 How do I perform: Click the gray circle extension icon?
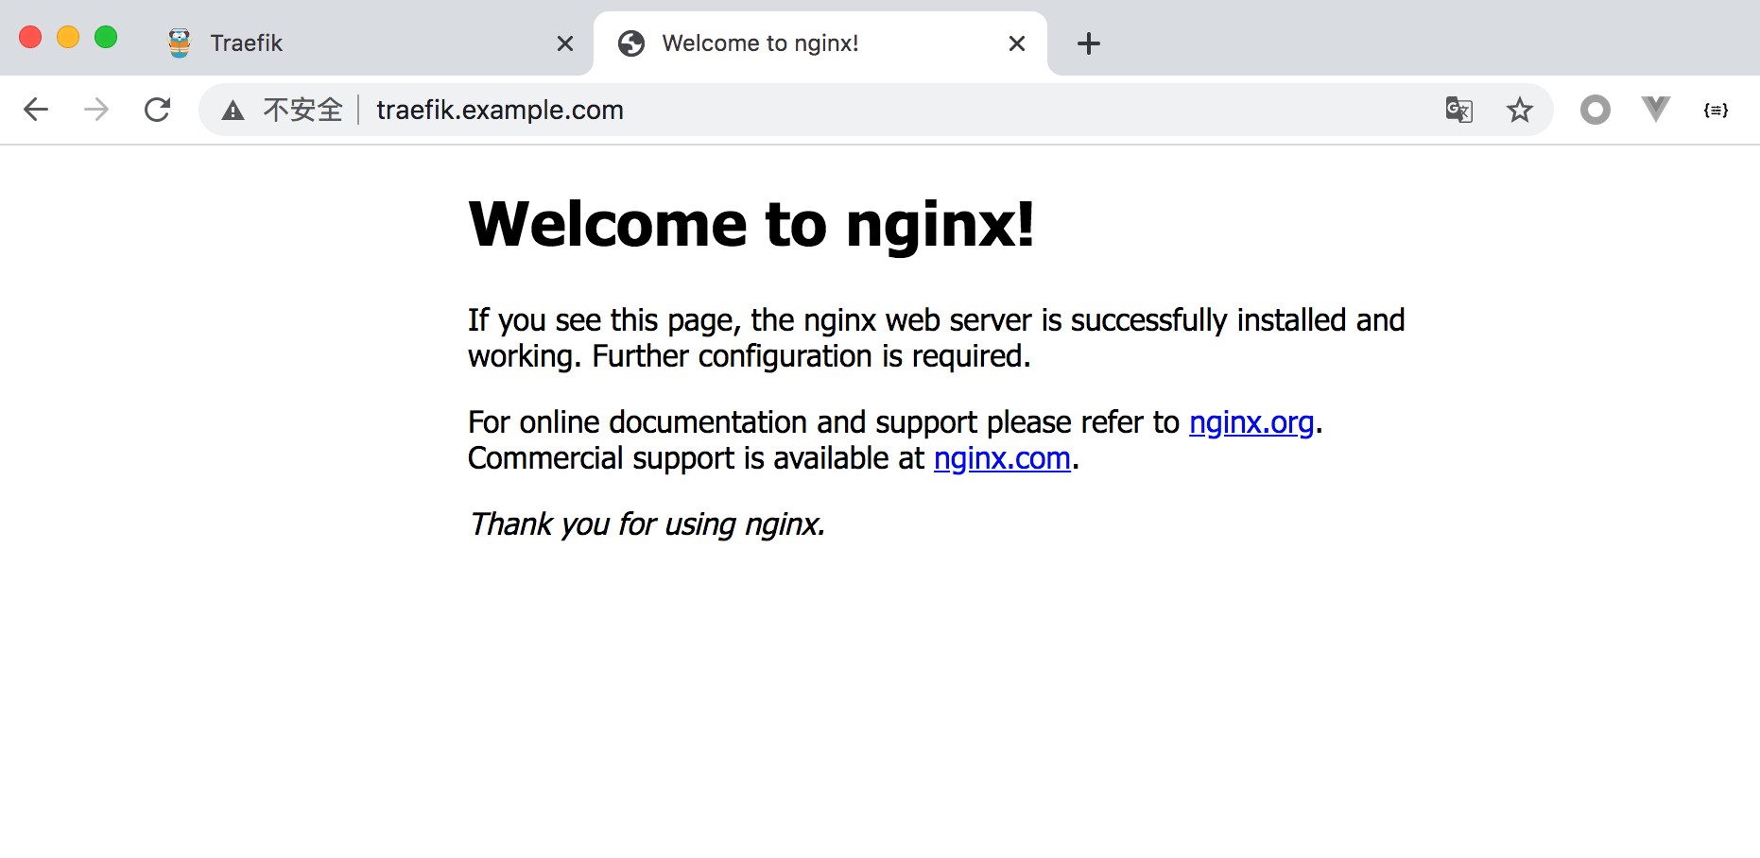(x=1595, y=110)
